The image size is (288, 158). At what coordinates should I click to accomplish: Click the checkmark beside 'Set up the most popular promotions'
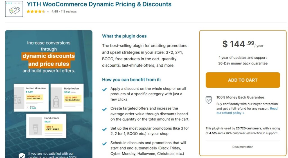tap(104, 129)
